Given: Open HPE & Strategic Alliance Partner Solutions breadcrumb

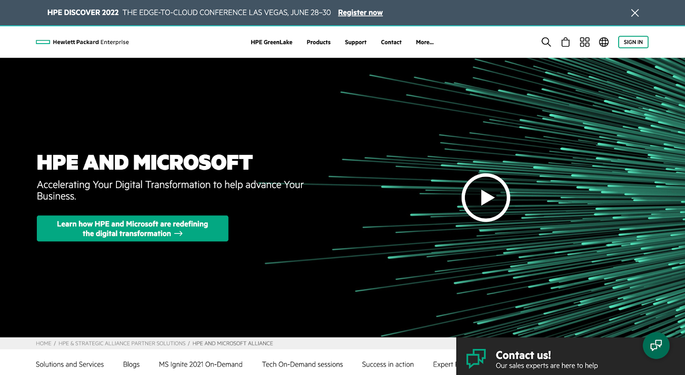Looking at the screenshot, I should click(x=122, y=343).
